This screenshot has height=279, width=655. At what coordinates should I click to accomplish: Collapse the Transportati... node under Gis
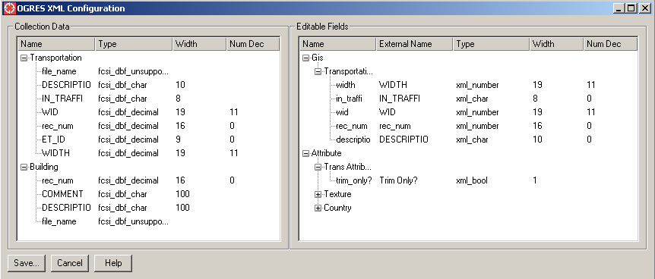coord(318,72)
